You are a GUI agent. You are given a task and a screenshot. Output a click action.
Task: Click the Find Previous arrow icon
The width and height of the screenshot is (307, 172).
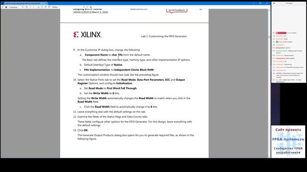click(84, 7)
